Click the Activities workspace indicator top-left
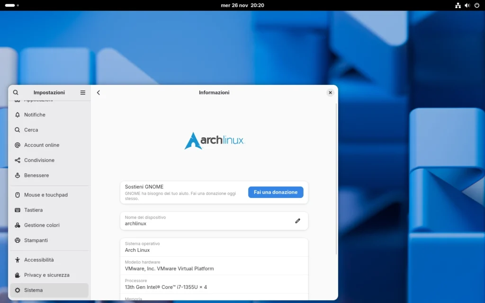This screenshot has height=303, width=485. (x=11, y=5)
